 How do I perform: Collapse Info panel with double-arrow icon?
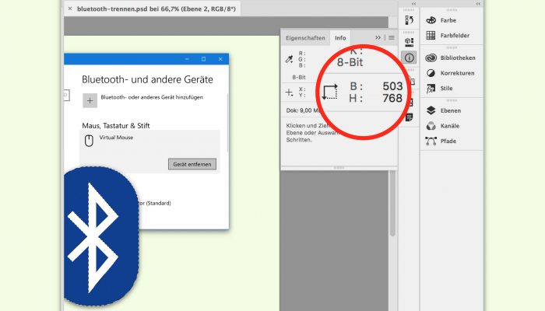(378, 37)
